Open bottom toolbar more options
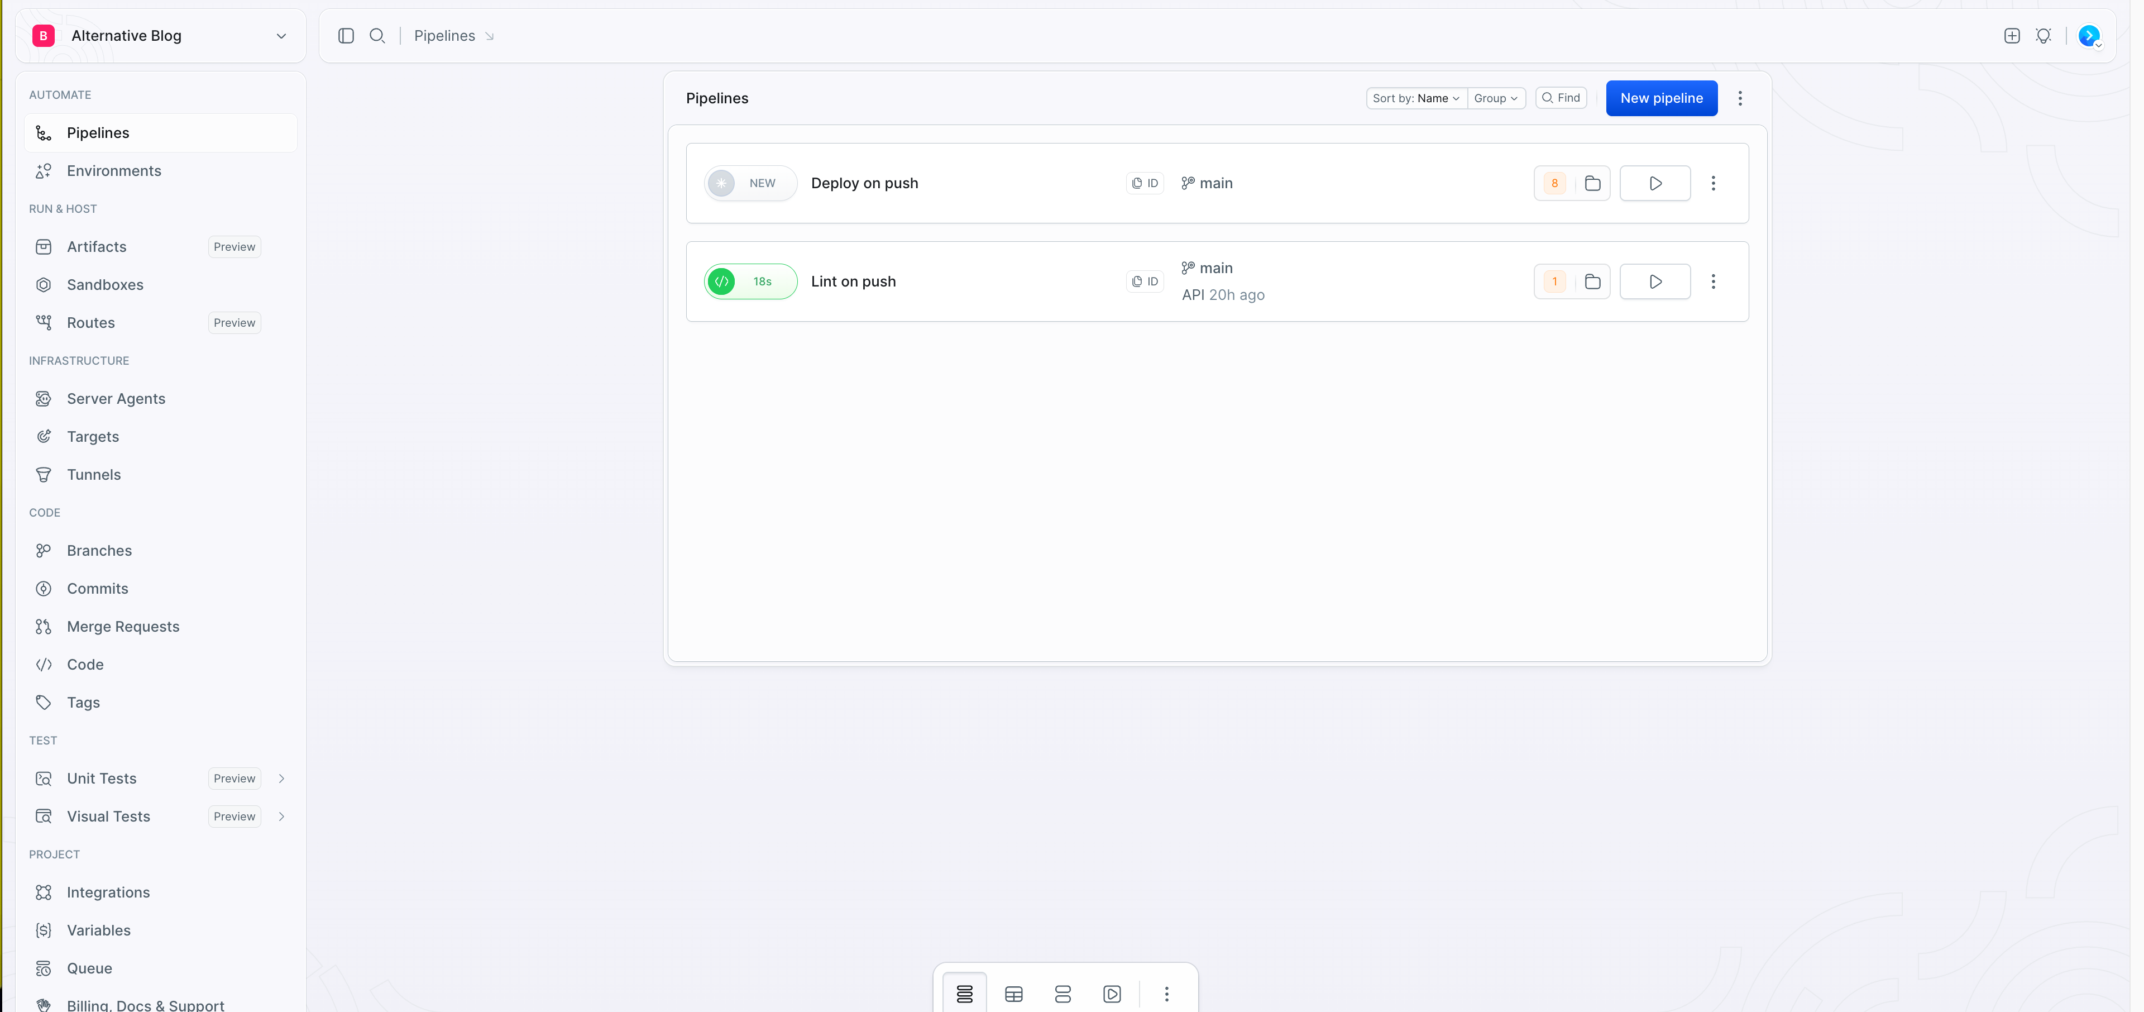Image resolution: width=2144 pixels, height=1012 pixels. click(1167, 994)
